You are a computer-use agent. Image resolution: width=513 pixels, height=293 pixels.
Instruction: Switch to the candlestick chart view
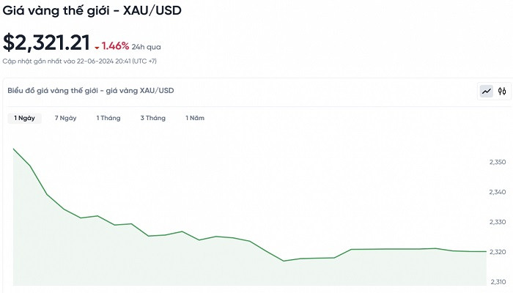pyautogui.click(x=502, y=92)
